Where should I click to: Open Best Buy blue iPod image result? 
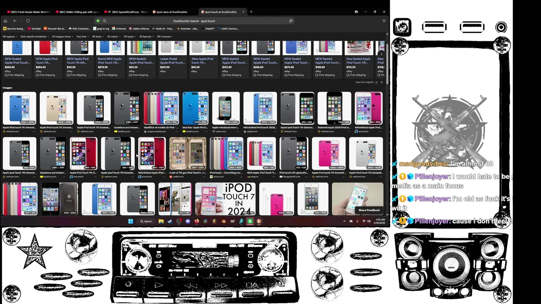195,109
